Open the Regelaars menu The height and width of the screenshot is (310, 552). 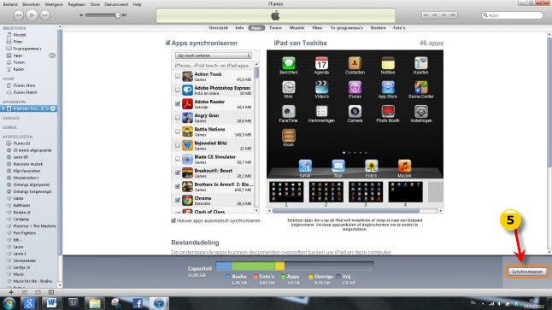[76, 4]
